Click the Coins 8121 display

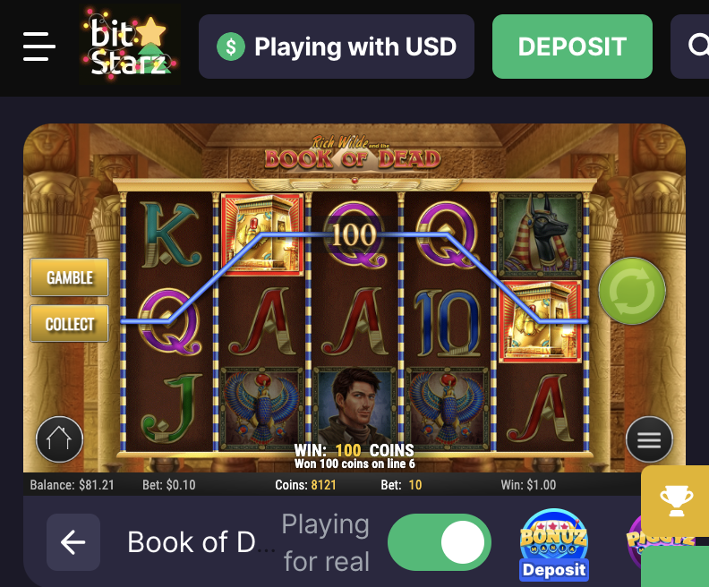pos(305,485)
